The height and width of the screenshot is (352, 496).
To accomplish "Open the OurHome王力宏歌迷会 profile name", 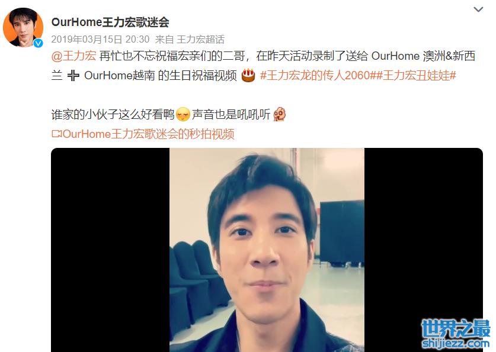I will pos(110,22).
